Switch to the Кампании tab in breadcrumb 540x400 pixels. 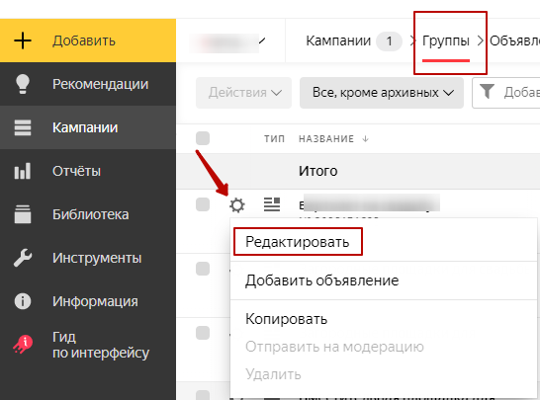338,41
